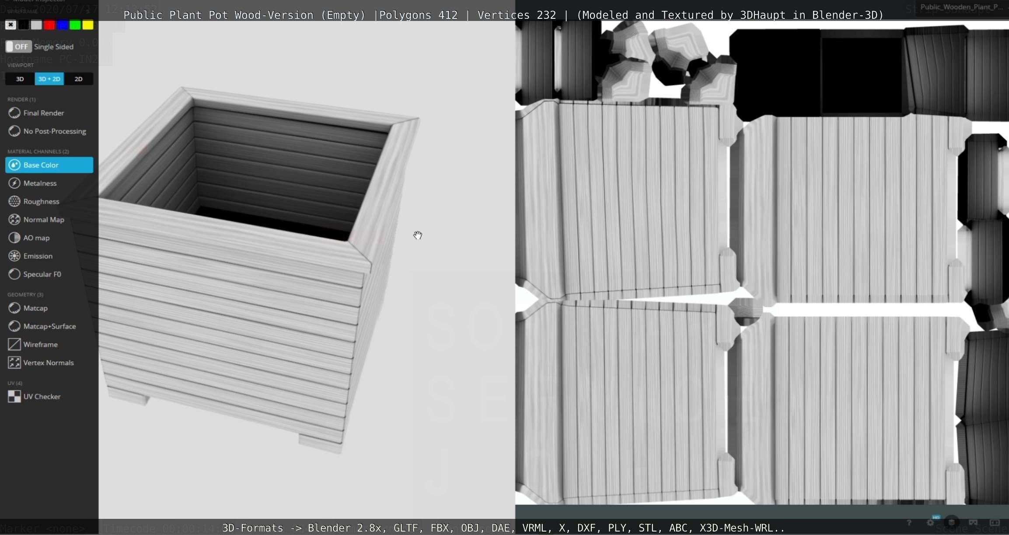1009x535 pixels.
Task: Click the Matcap sphere icon
Action: 14,308
